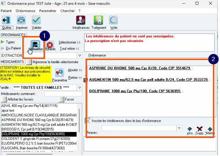Launch the Web globe icon
The height and width of the screenshot is (156, 220).
[x=114, y=20]
